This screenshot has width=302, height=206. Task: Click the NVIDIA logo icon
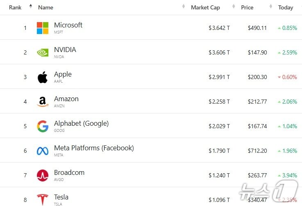[43, 52]
